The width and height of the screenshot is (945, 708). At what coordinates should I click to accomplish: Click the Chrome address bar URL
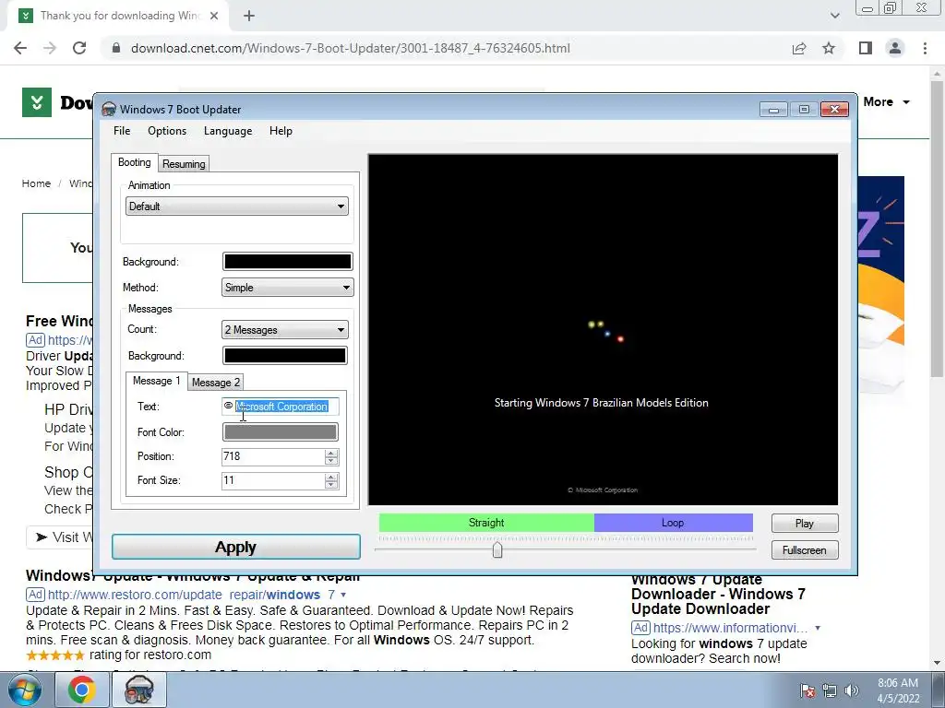coord(350,48)
